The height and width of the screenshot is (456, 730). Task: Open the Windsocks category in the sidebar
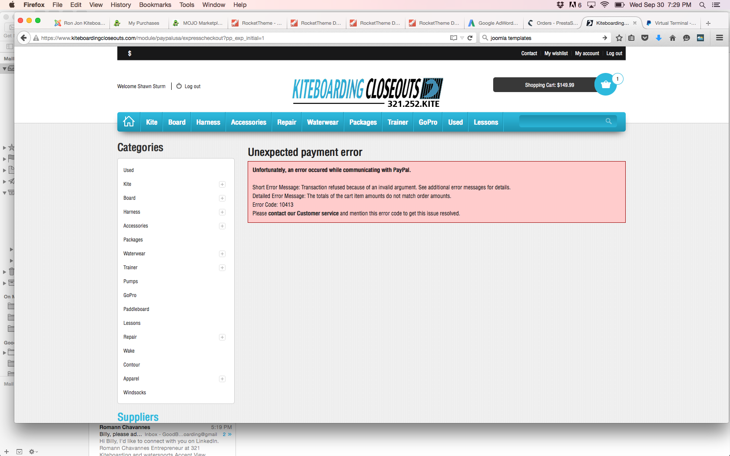(135, 393)
